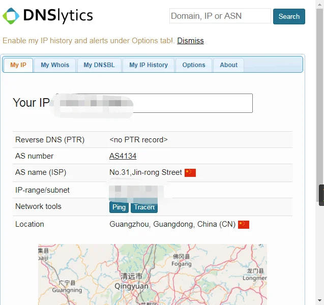Click the 'Your IP' heading
Image resolution: width=324 pixels, height=305 pixels.
(31, 103)
